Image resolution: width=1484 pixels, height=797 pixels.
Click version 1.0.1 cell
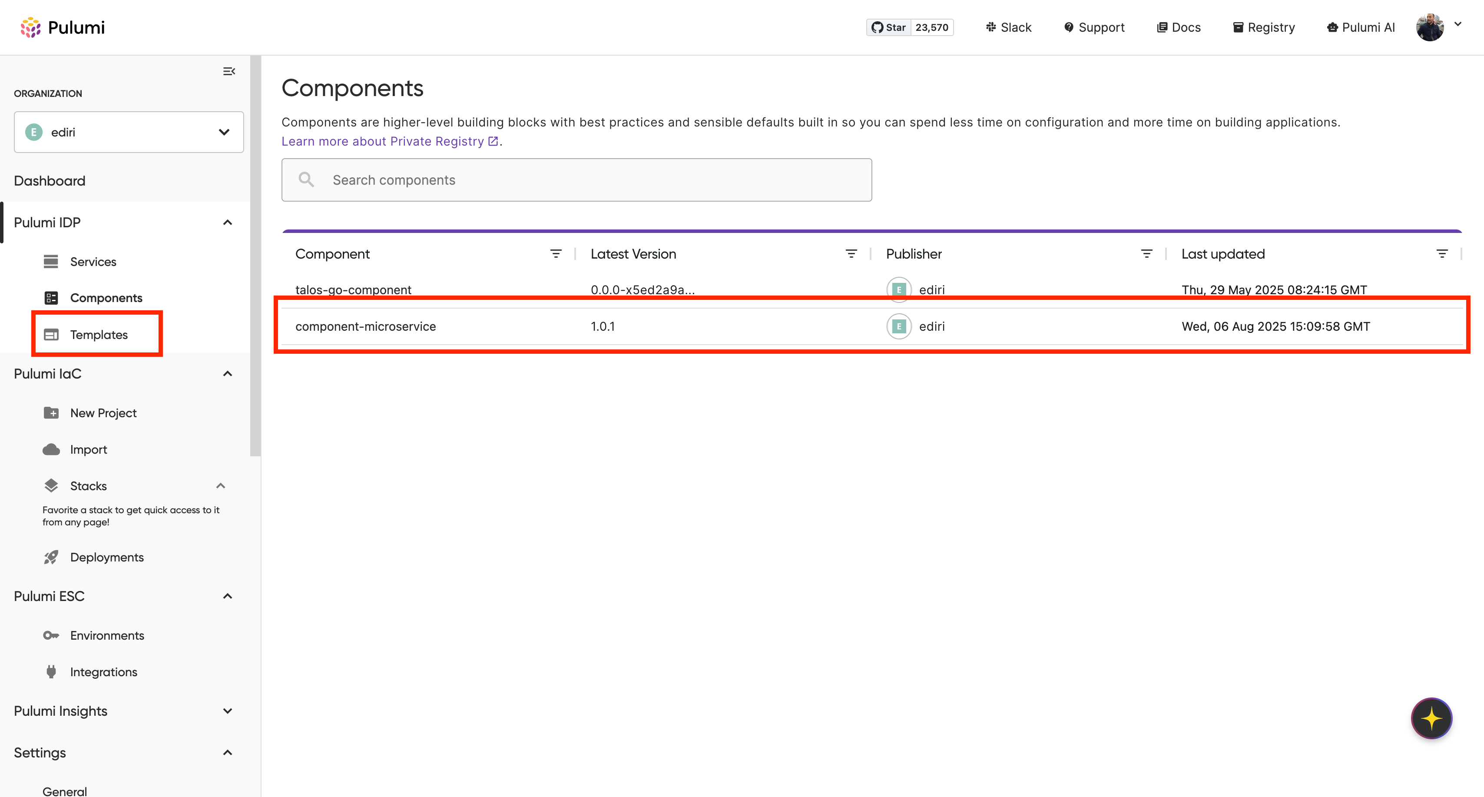603,327
